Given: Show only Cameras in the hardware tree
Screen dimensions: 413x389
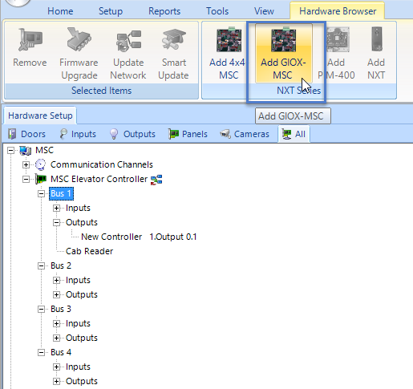Looking at the screenshot, I should click(x=245, y=134).
